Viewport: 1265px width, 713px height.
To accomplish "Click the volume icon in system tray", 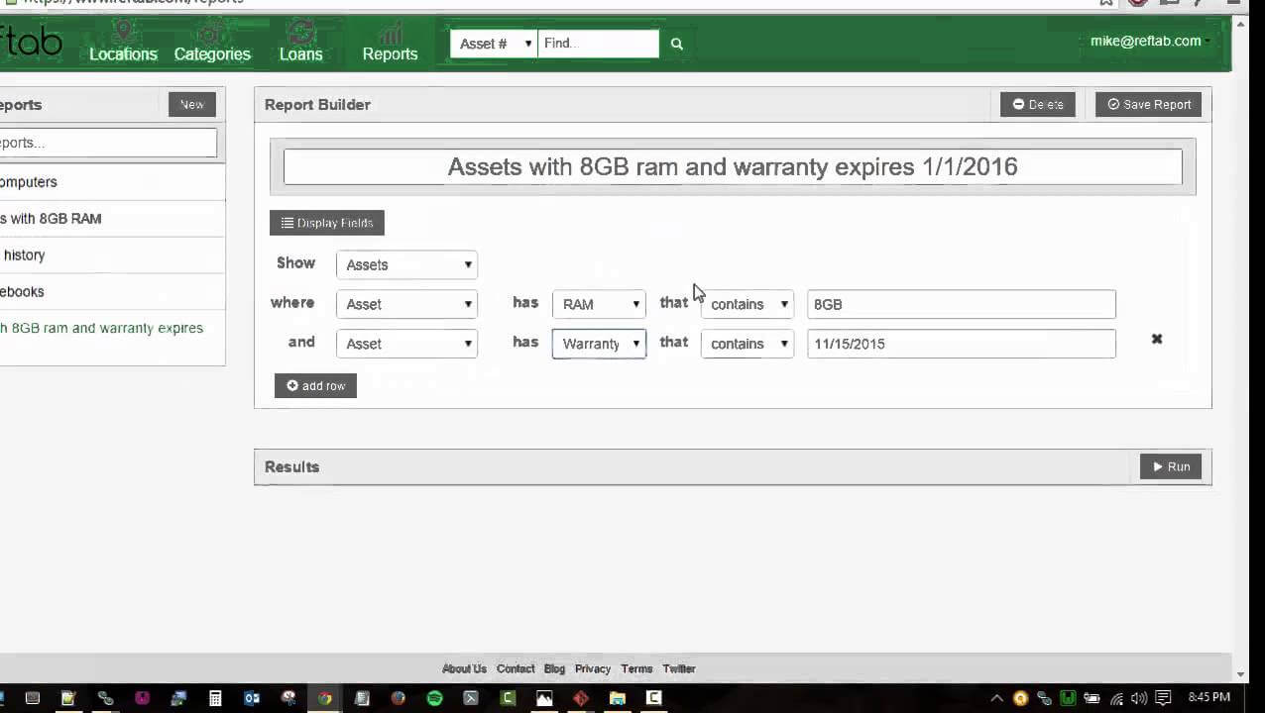I will 1139,698.
